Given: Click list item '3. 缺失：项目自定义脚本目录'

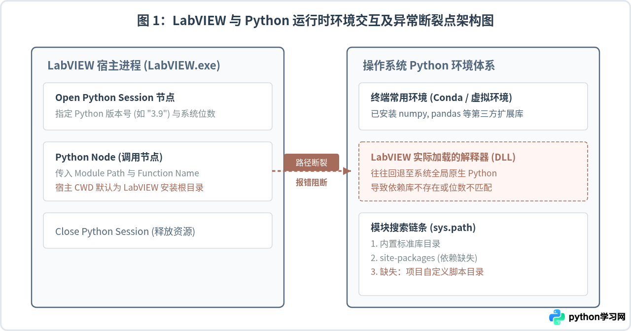Looking at the screenshot, I should (x=427, y=272).
